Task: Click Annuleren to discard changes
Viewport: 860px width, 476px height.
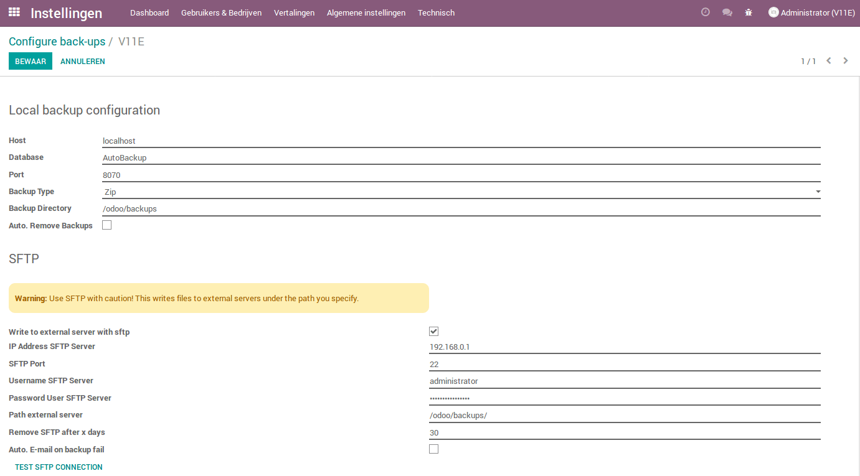Action: click(83, 62)
